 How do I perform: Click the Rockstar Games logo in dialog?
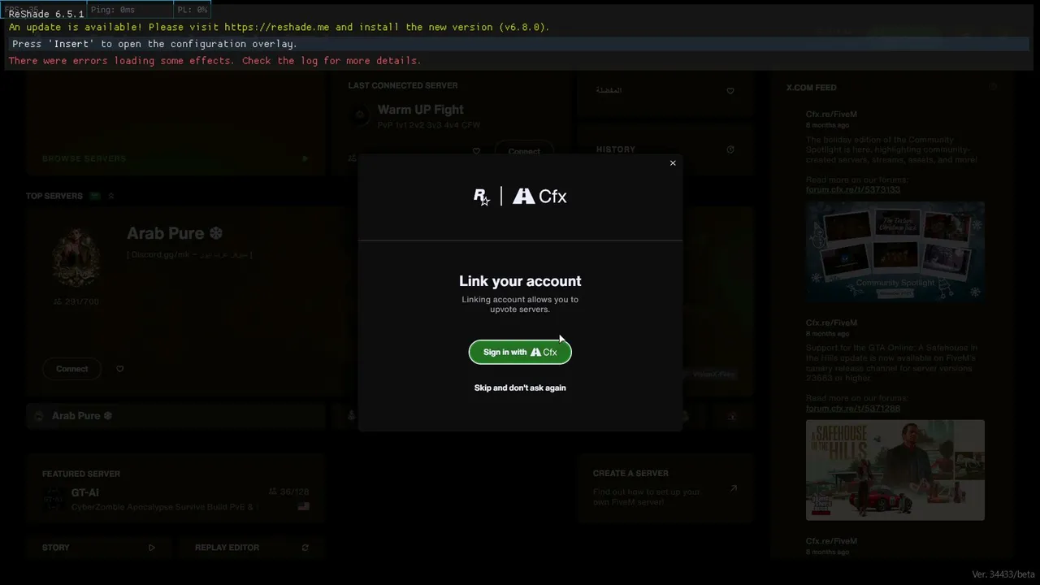(482, 197)
